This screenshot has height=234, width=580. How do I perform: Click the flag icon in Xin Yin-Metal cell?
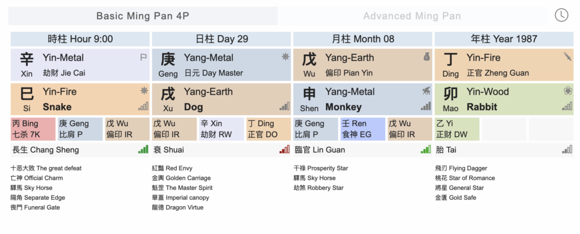coord(143,57)
